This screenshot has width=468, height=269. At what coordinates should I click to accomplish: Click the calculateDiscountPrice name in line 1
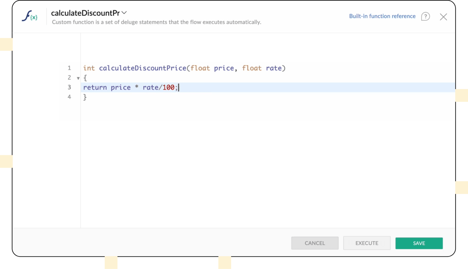[x=142, y=68]
